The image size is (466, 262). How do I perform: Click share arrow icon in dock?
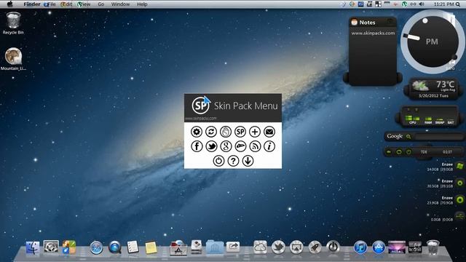point(233,247)
